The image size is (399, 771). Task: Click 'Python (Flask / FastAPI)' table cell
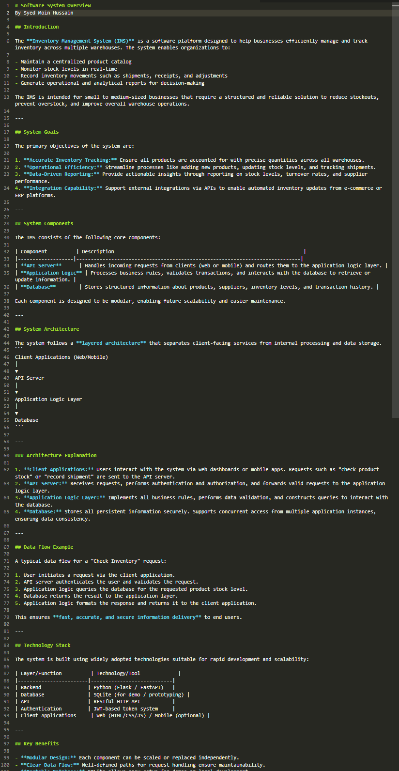(x=128, y=687)
